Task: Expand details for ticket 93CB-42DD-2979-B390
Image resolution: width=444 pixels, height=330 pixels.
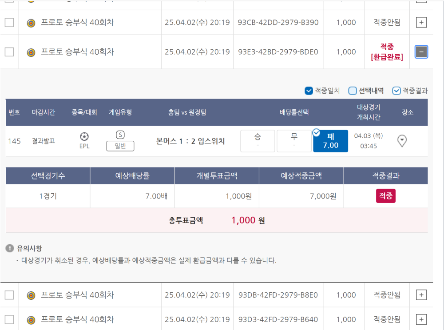Action: (421, 23)
